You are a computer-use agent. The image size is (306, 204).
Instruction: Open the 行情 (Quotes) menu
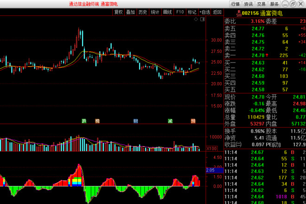pyautogui.click(x=235, y=4)
